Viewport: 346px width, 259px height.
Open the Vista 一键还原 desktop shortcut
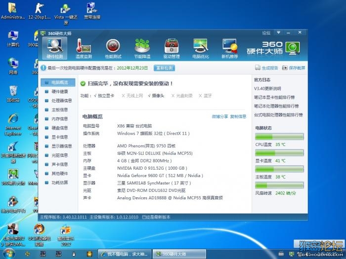[x=66, y=14]
